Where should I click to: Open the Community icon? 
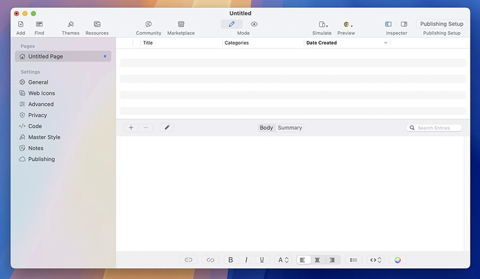coord(148,24)
